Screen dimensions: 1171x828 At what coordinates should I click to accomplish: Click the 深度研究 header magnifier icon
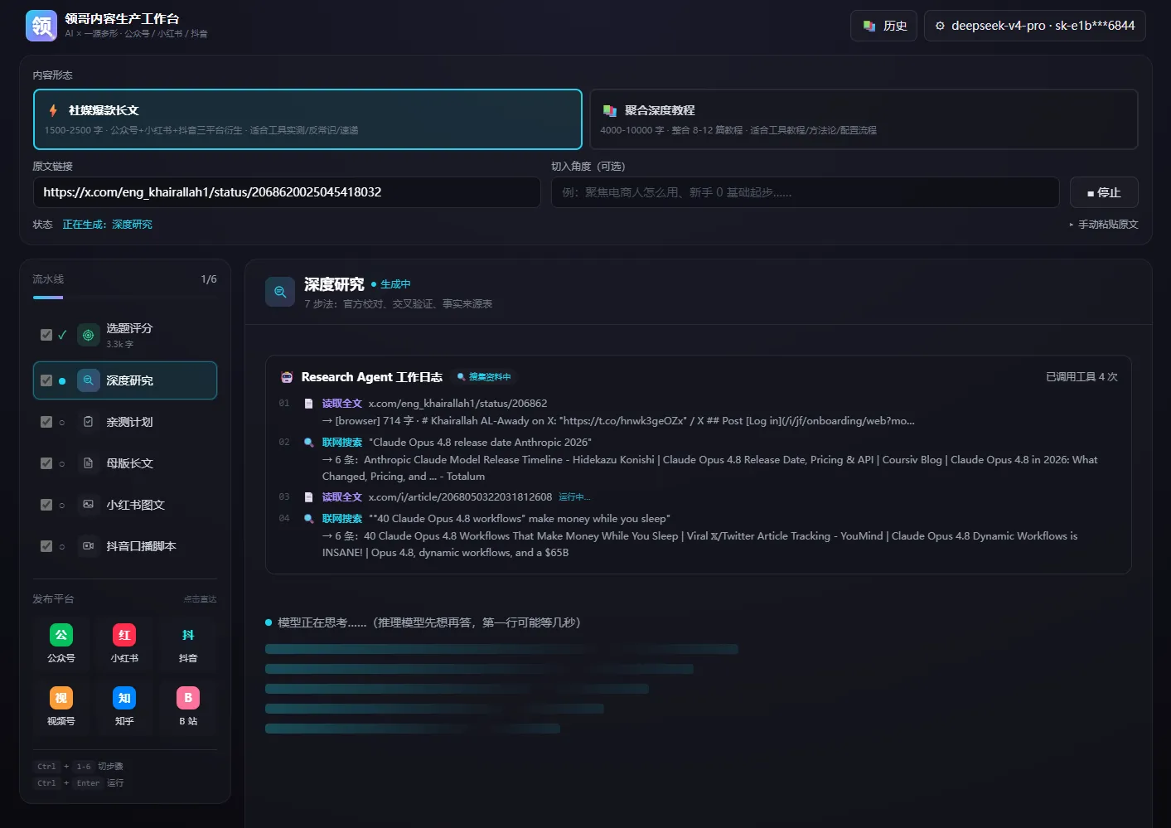280,292
